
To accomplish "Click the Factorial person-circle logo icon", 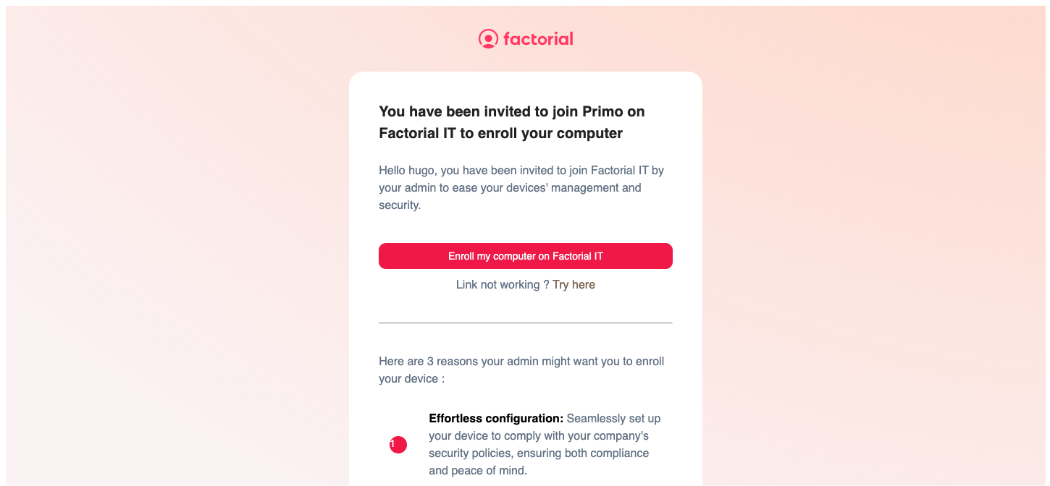I will 488,39.
